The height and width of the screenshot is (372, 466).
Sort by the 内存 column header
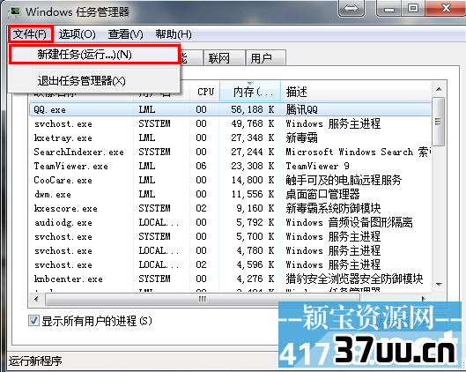point(250,92)
